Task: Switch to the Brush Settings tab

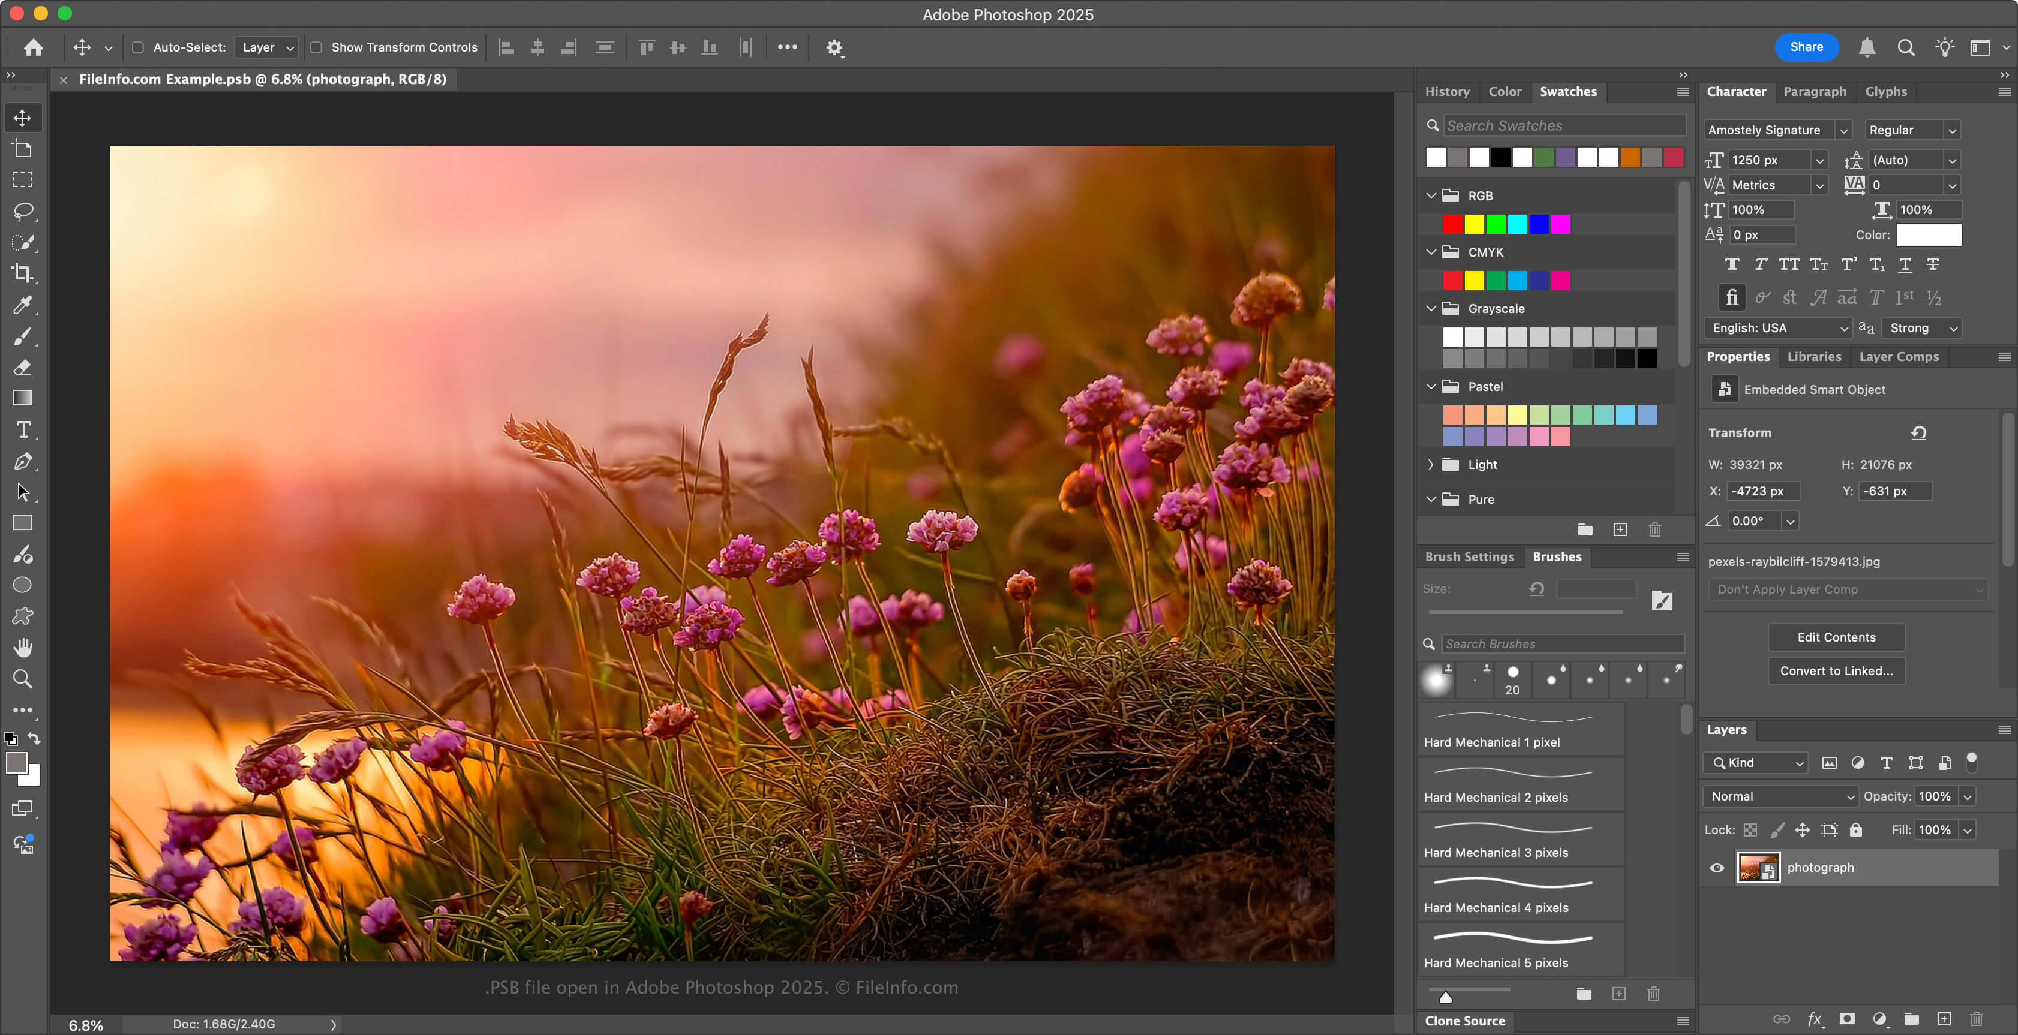Action: coord(1469,556)
